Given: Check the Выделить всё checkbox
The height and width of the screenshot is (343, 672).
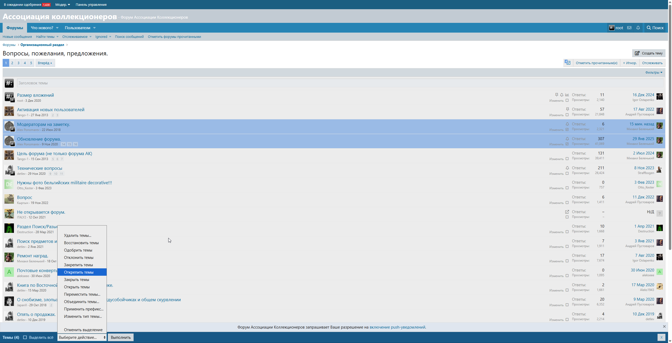Looking at the screenshot, I should pyautogui.click(x=25, y=337).
